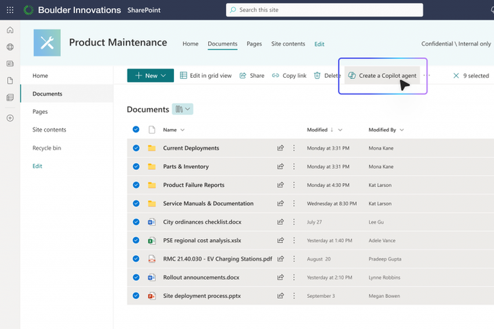
Task: Click the create plus icon in left rail
Action: (10, 118)
